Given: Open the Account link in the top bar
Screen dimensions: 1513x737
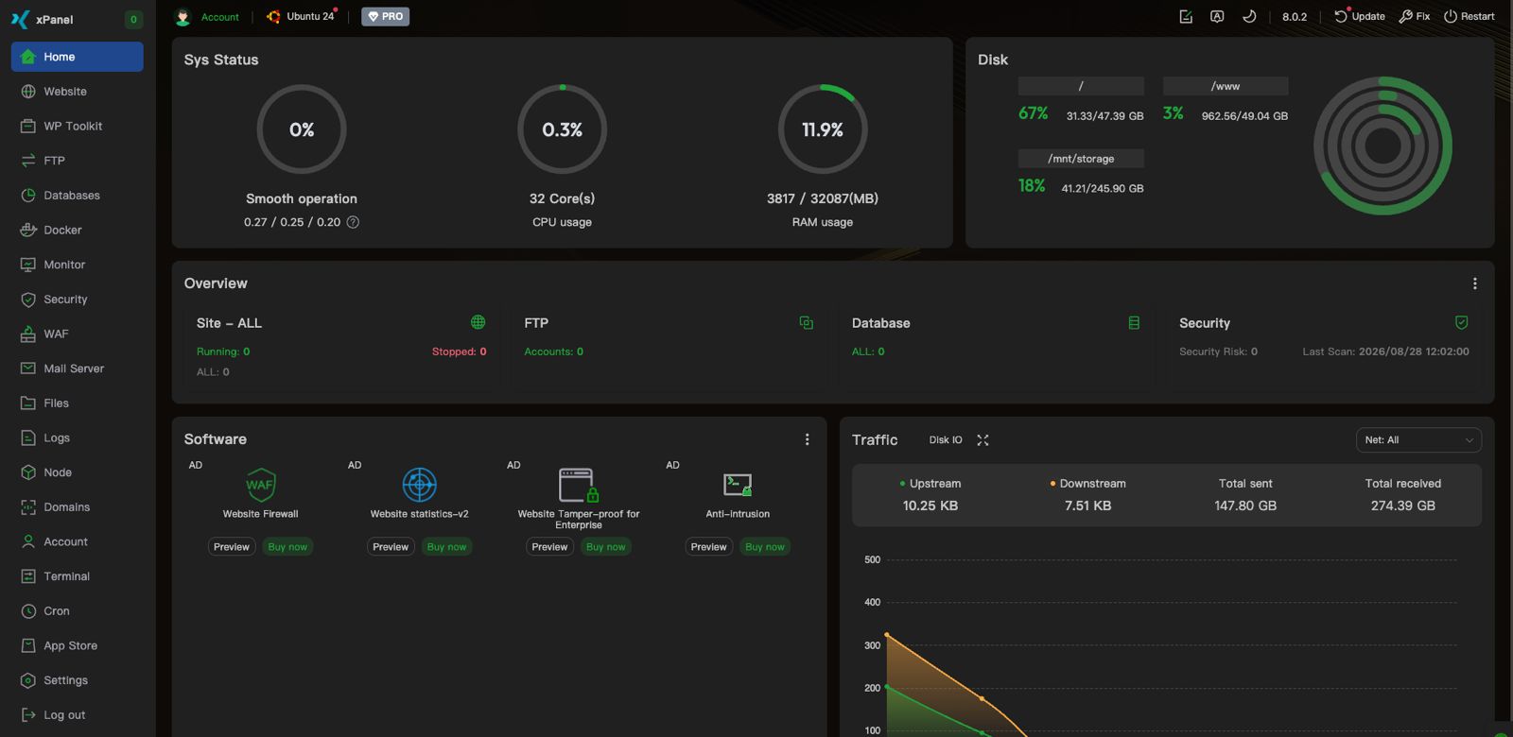Looking at the screenshot, I should [219, 17].
